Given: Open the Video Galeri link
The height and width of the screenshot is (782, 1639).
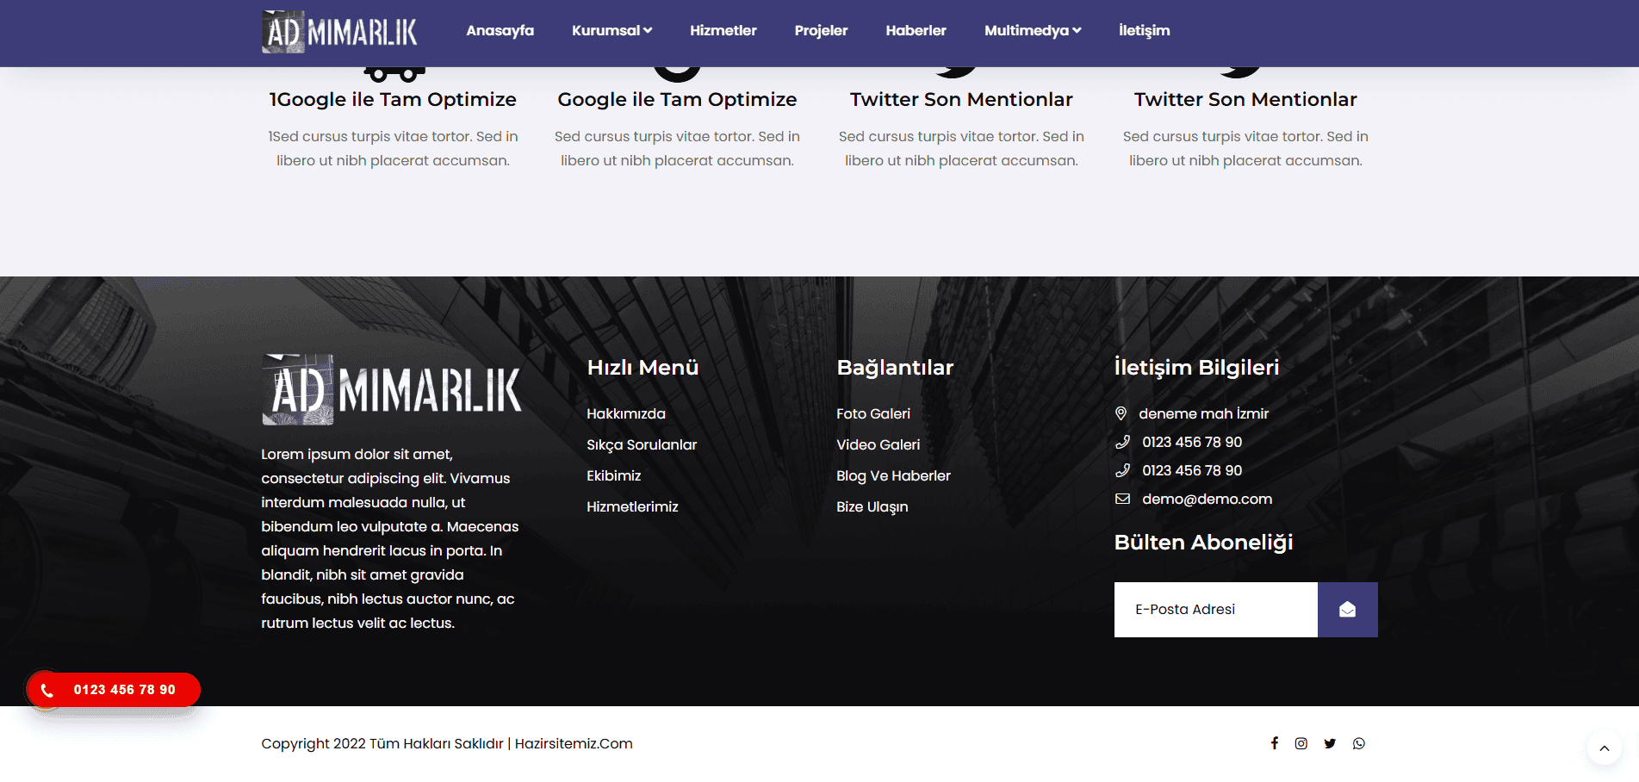Looking at the screenshot, I should tap(878, 444).
